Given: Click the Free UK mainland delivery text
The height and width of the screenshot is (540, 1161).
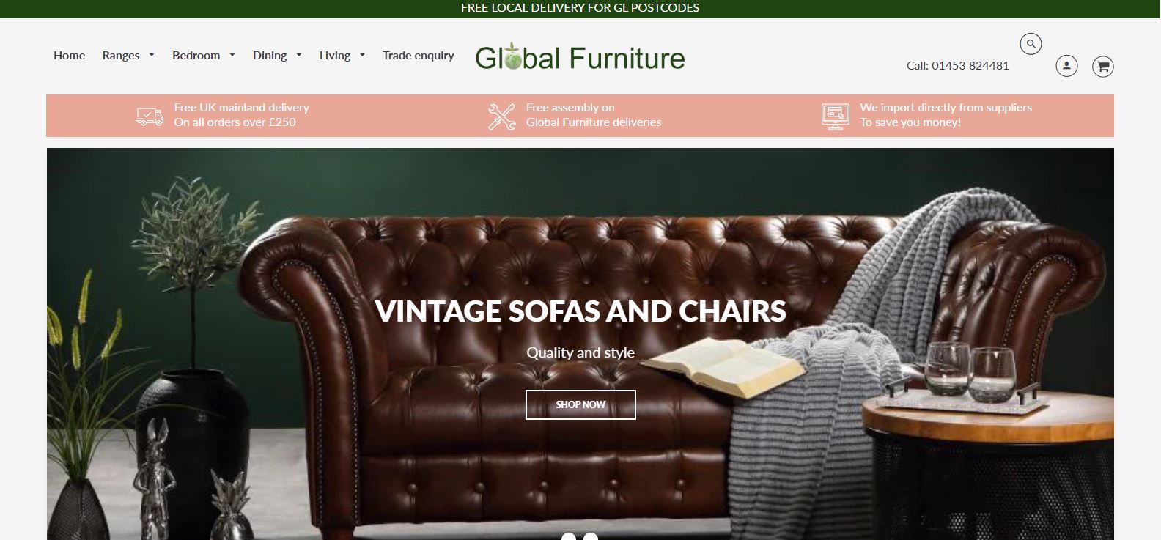Looking at the screenshot, I should click(241, 108).
